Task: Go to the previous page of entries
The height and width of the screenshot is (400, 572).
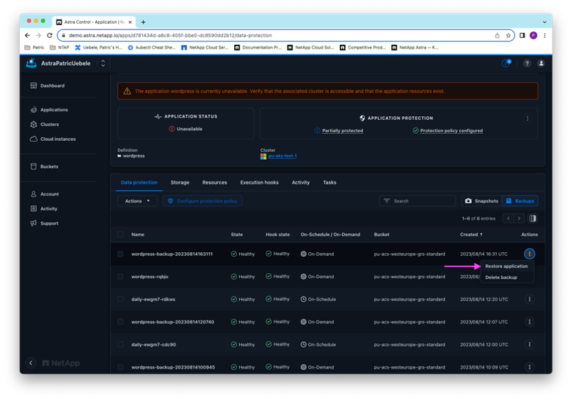Action: pos(508,219)
